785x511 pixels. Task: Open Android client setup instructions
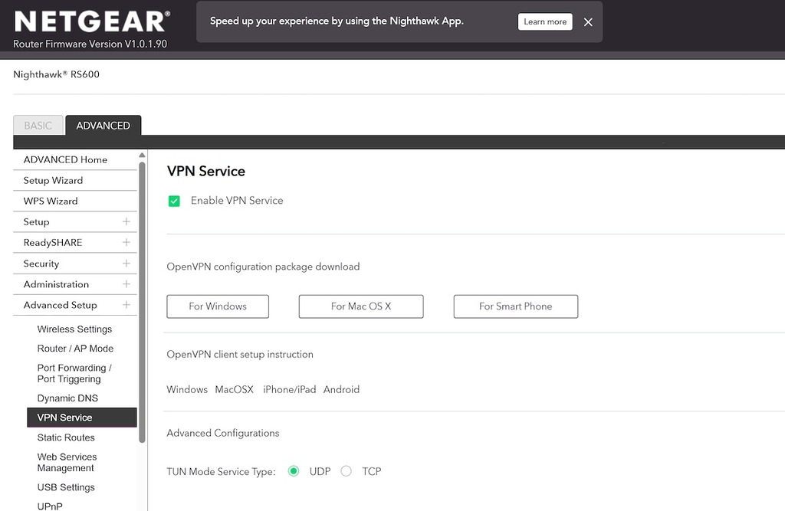pos(341,389)
